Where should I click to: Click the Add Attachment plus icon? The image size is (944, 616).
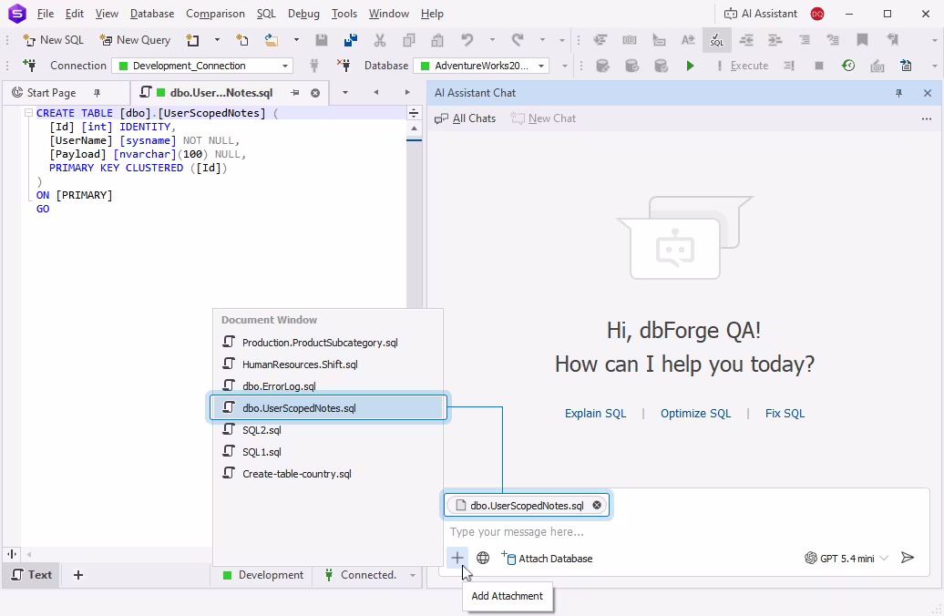457,559
